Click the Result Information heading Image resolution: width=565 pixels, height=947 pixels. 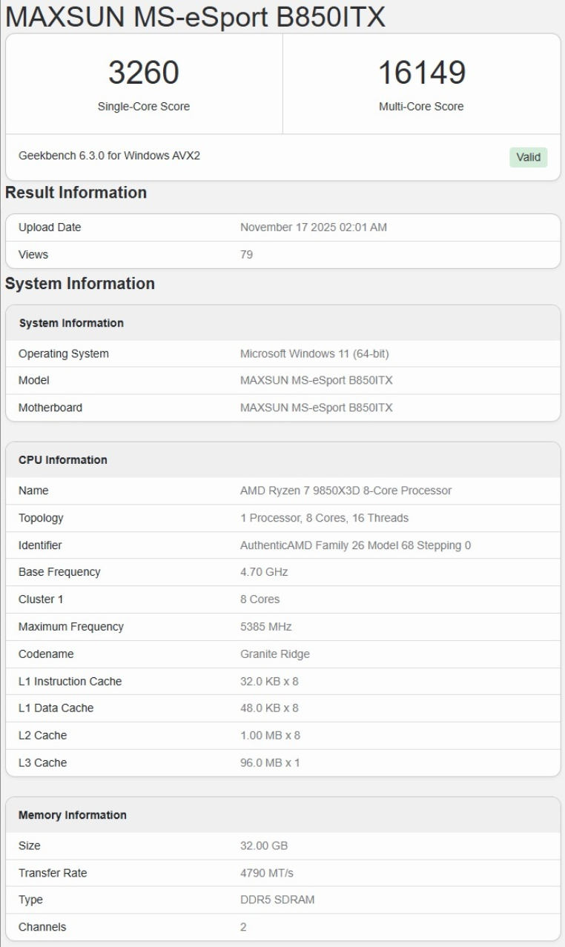pos(76,193)
